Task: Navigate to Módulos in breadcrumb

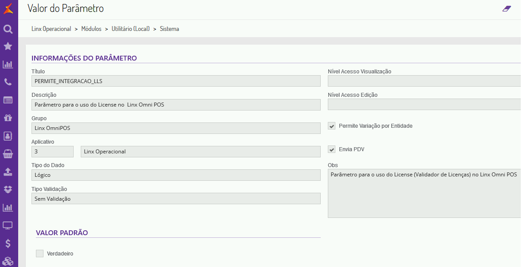Action: point(91,29)
